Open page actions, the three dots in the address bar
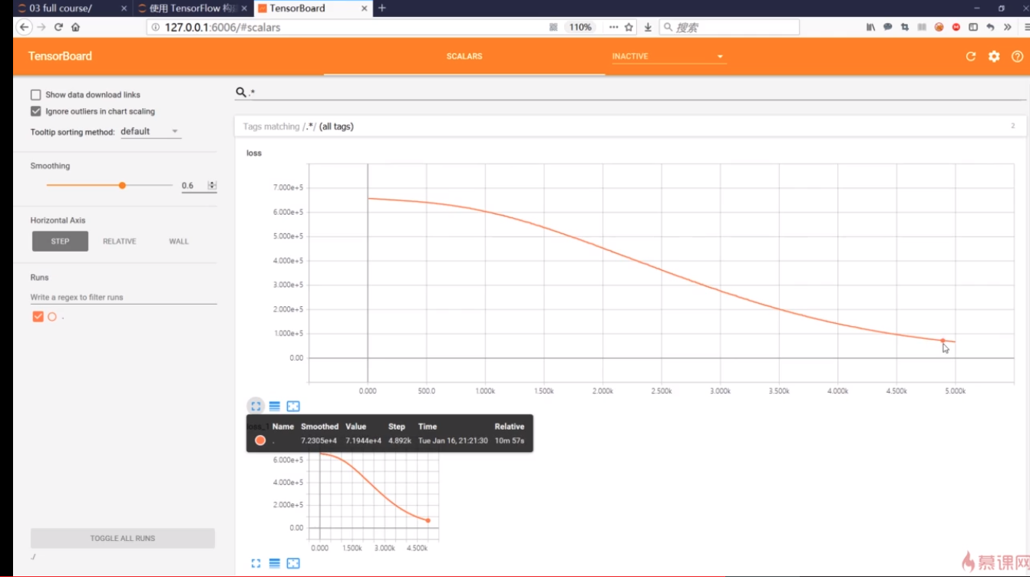Image resolution: width=1030 pixels, height=577 pixels. (x=613, y=27)
